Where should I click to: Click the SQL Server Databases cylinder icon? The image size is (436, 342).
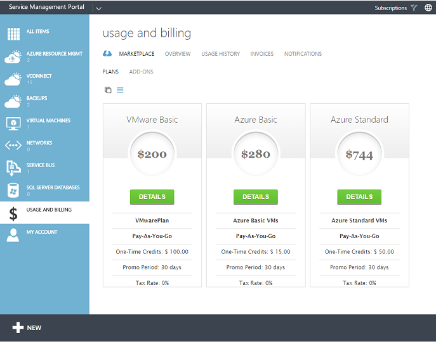13,190
